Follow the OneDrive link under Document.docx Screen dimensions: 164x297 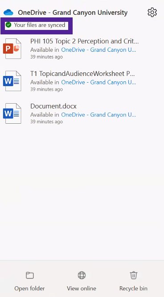(98, 115)
